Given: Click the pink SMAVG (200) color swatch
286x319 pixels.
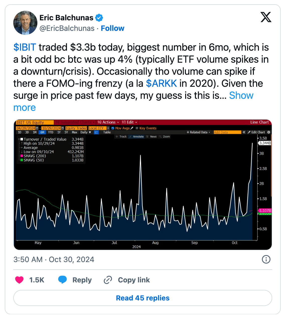Looking at the screenshot, I should pyautogui.click(x=22, y=156).
